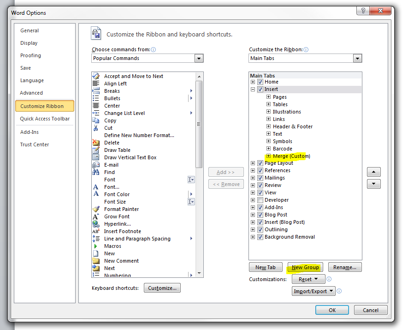408x330 pixels.
Task: Click the Find binoculars icon
Action: point(96,172)
